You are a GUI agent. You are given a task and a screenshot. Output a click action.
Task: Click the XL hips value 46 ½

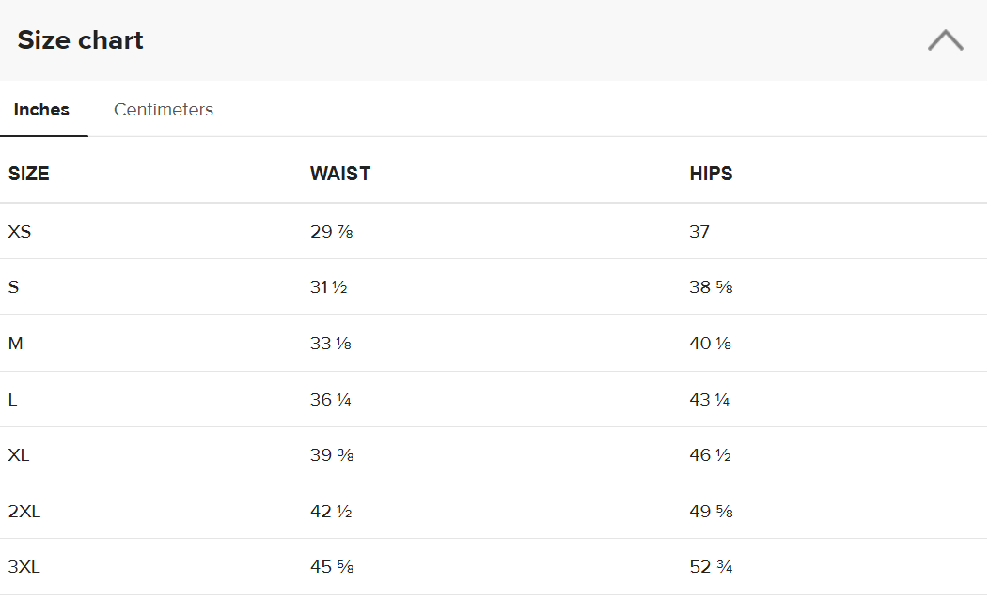pos(711,455)
